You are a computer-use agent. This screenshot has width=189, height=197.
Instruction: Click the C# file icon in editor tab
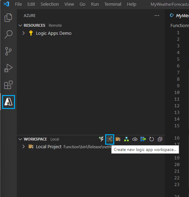172,16
